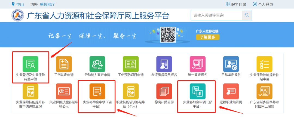Click 考评员督导员报名 text label
Image resolution: width=294 pixels, height=118 pixels.
[x=164, y=75]
